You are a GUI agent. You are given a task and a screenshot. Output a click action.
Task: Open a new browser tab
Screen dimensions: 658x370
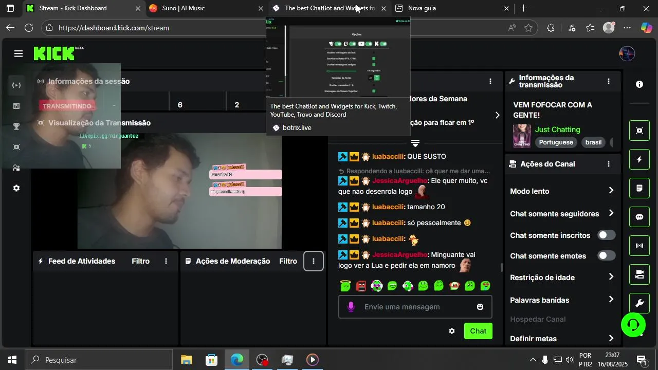pyautogui.click(x=523, y=8)
